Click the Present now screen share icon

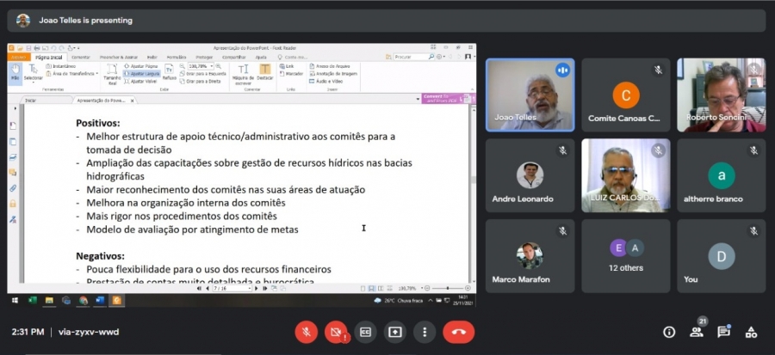395,332
